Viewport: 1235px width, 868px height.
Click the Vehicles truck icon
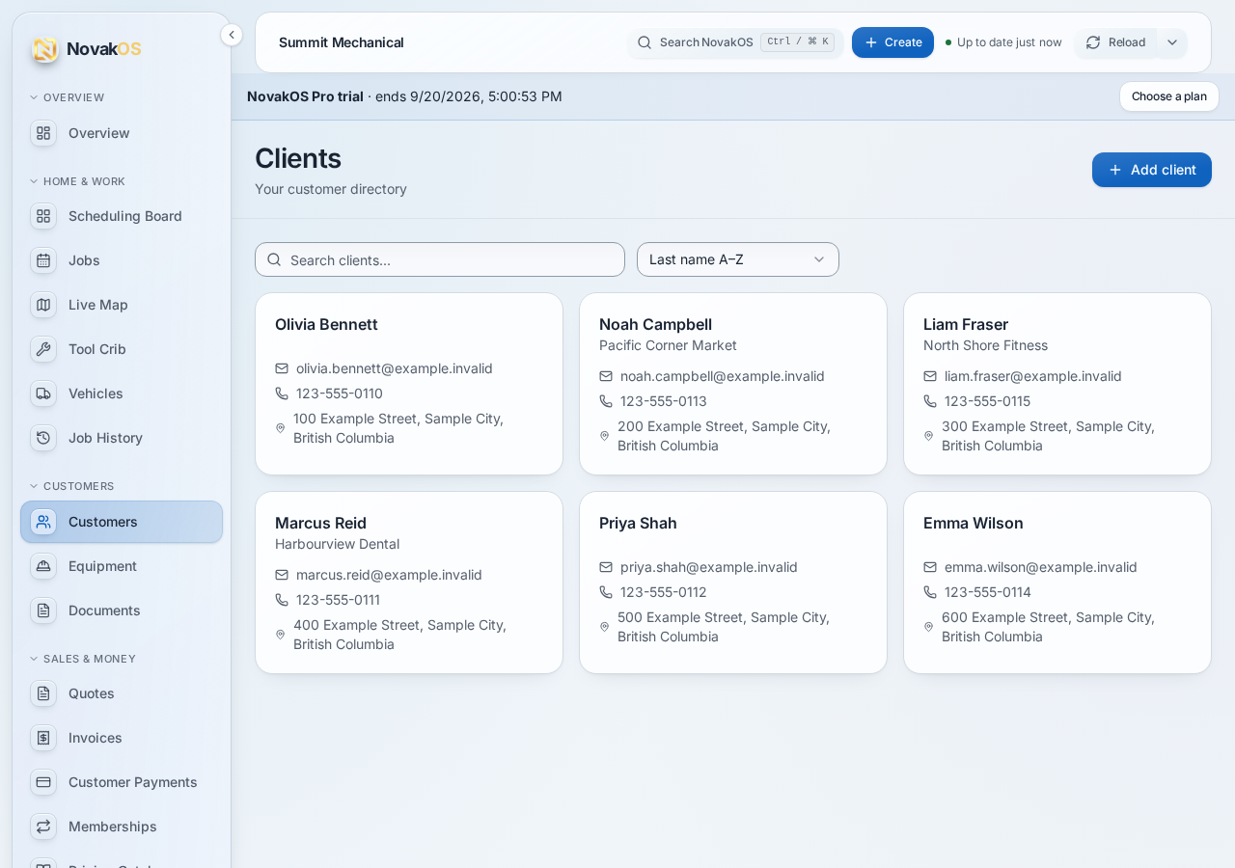click(x=43, y=393)
